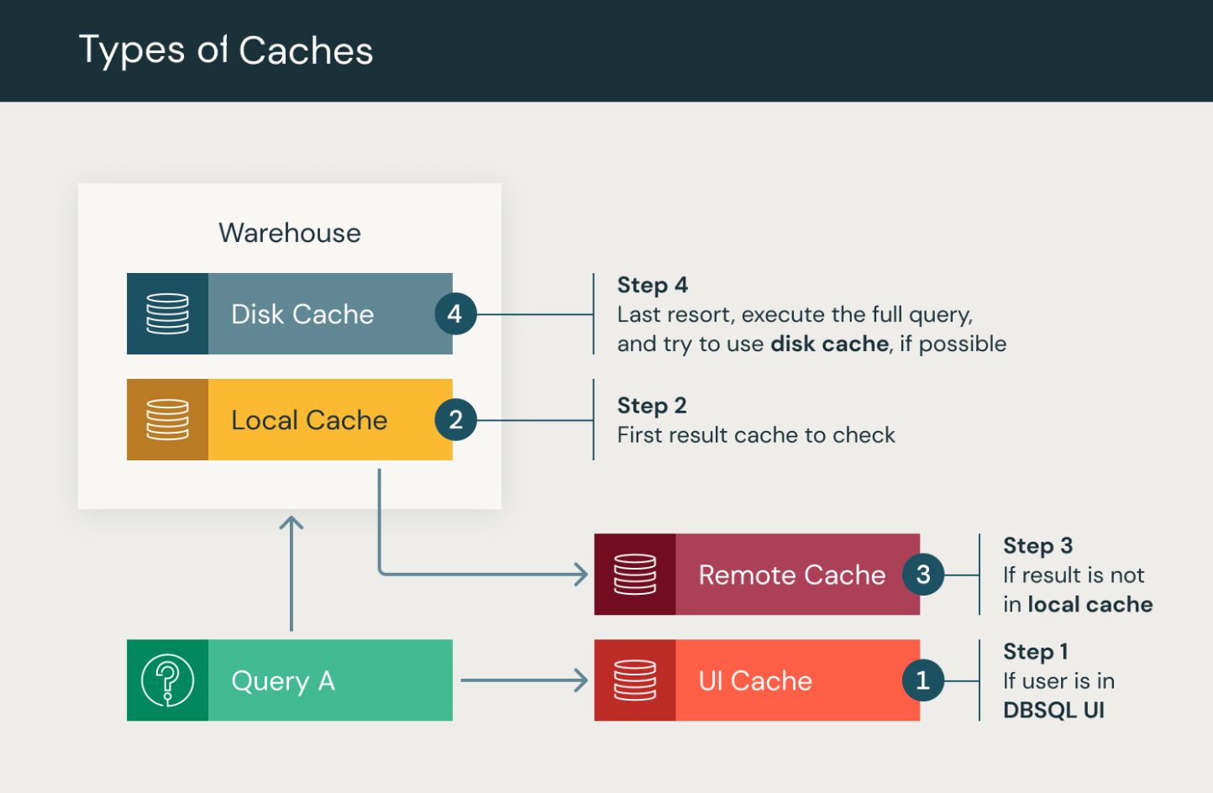
Task: Click the numbered badge 2 beside Local Cache
Action: 454,419
